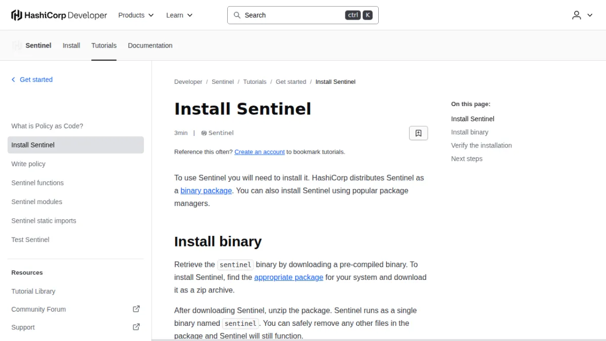Click Get started in the breadcrumb
The width and height of the screenshot is (606, 341).
tap(291, 82)
